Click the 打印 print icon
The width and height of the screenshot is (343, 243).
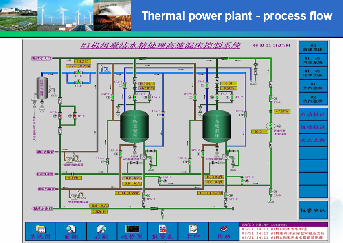193,229
